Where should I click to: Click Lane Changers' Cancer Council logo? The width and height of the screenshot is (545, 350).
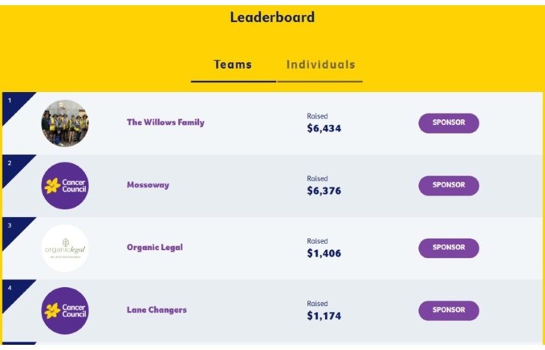65,310
